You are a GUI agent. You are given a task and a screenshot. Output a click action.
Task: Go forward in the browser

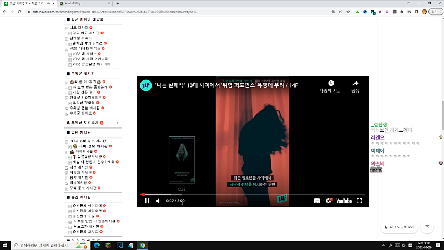pos(12,12)
